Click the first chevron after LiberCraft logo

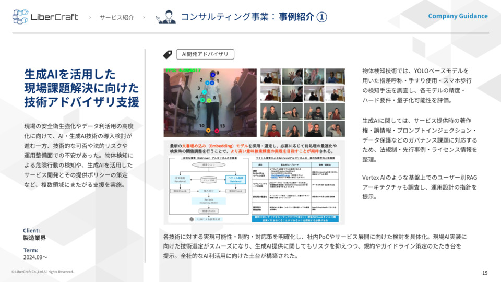(90, 17)
